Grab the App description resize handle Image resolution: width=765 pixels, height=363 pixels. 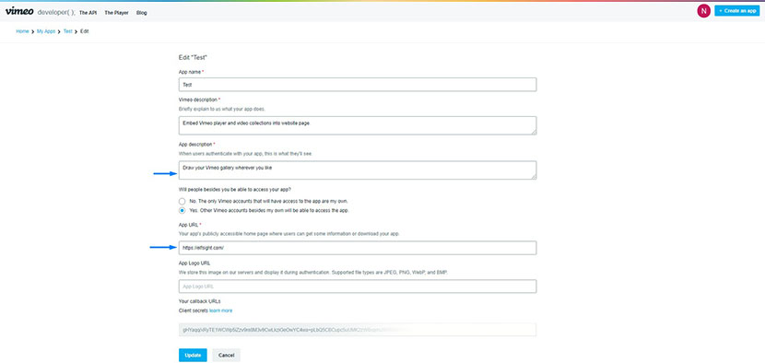534,177
